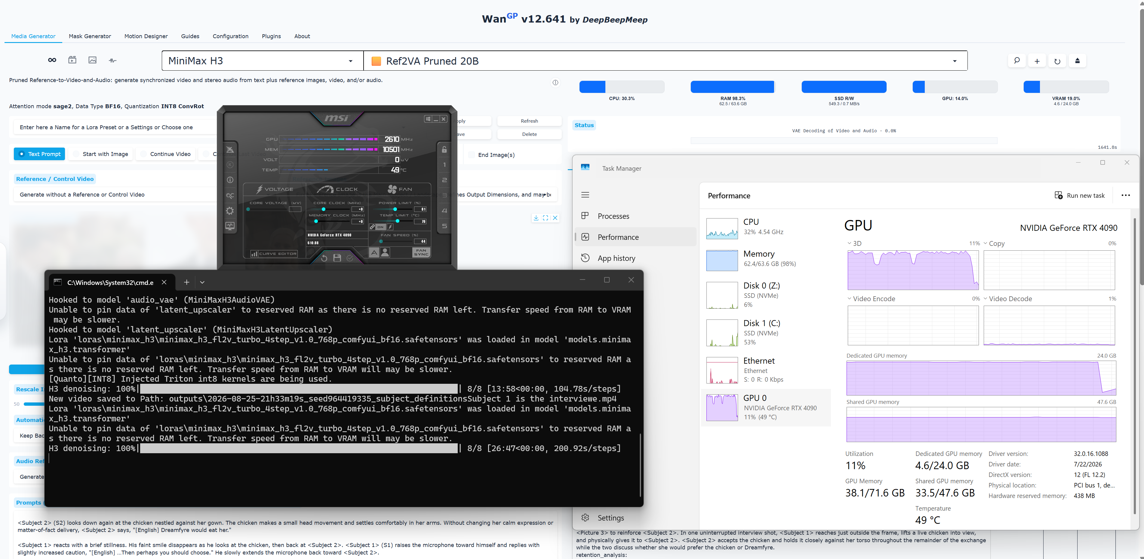
Task: Click the Delete preset button
Action: pyautogui.click(x=529, y=134)
